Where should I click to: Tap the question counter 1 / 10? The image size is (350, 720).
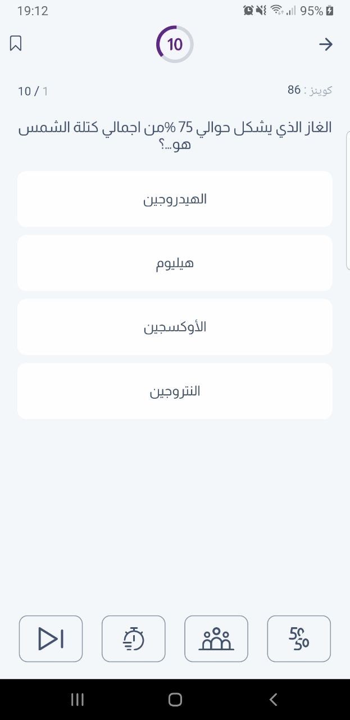[33, 91]
